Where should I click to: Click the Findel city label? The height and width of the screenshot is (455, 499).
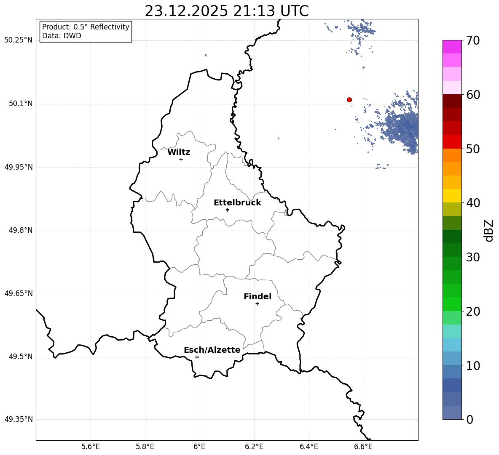click(x=258, y=297)
